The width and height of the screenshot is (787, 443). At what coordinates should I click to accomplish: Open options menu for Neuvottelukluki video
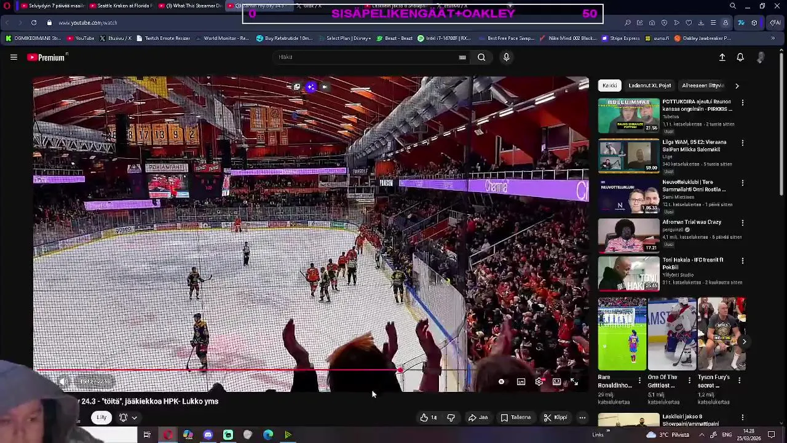(x=743, y=183)
